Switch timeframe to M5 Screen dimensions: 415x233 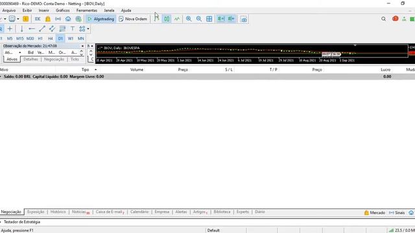[x=10, y=39]
